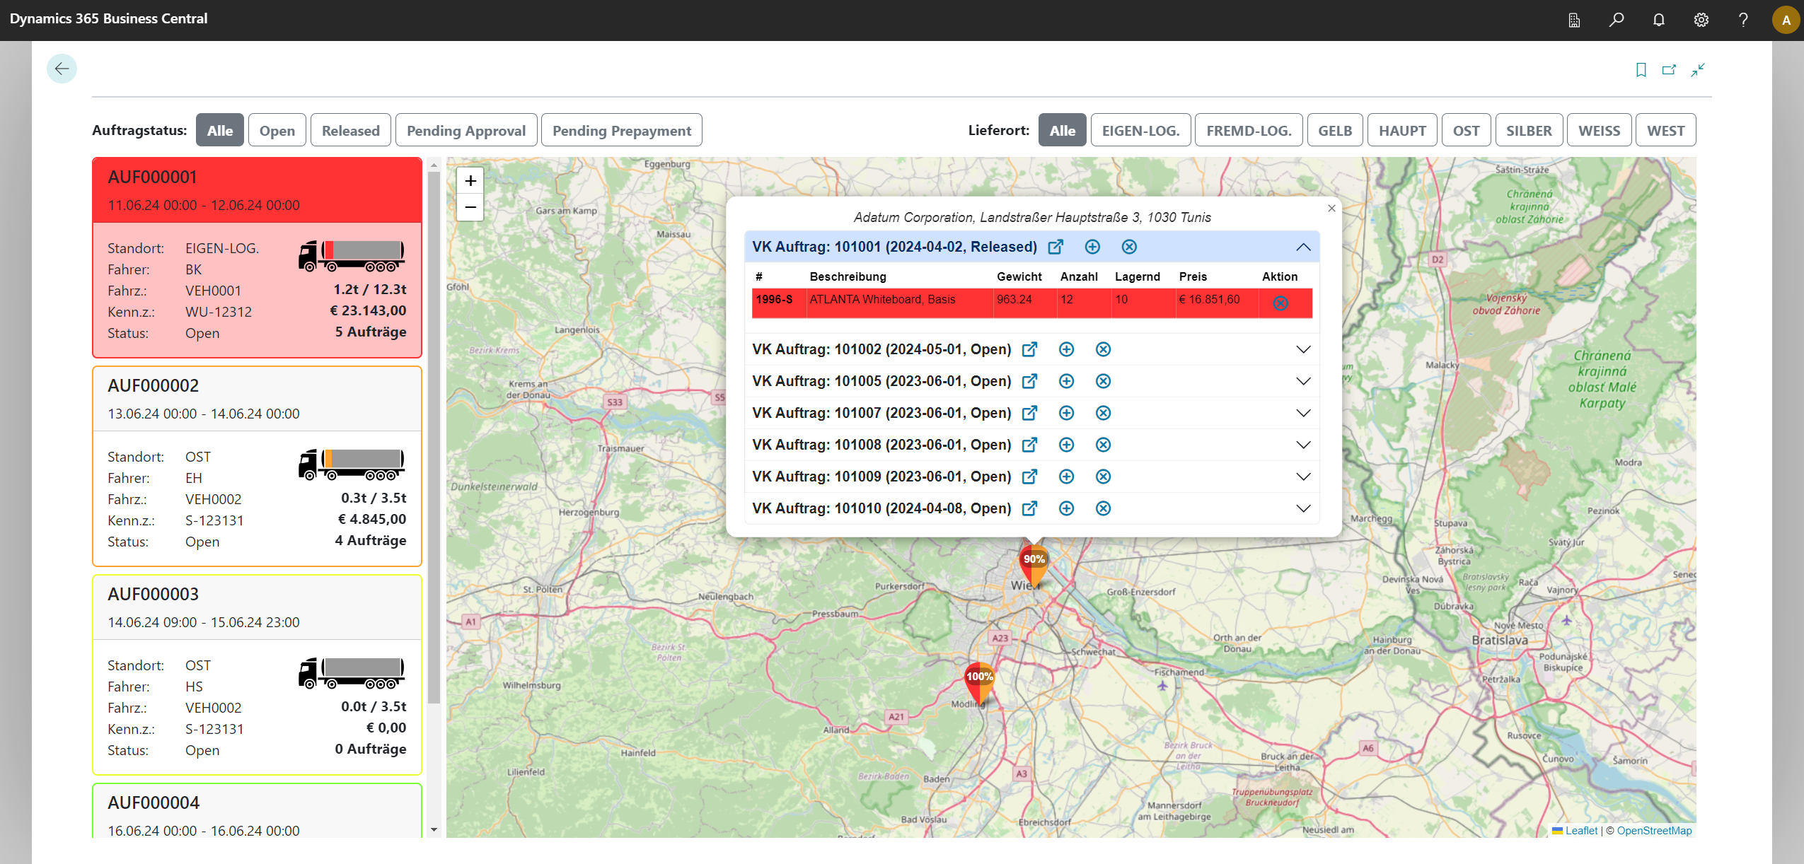
Task: Toggle the HAUPT delivery location filter
Action: tap(1402, 130)
